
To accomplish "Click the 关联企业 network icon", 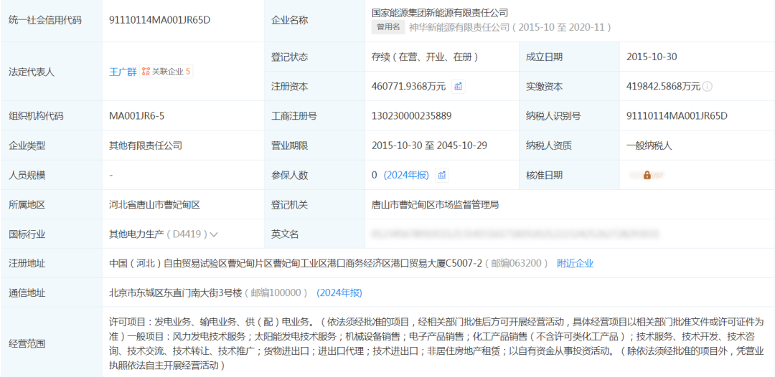I will 146,72.
